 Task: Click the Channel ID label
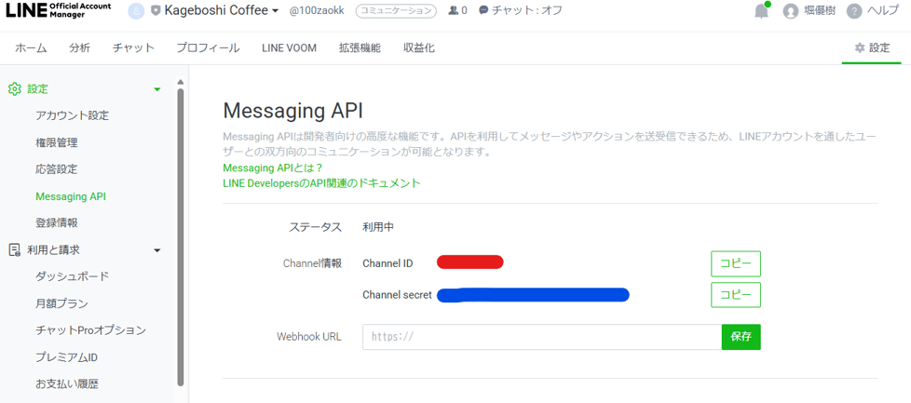[388, 263]
